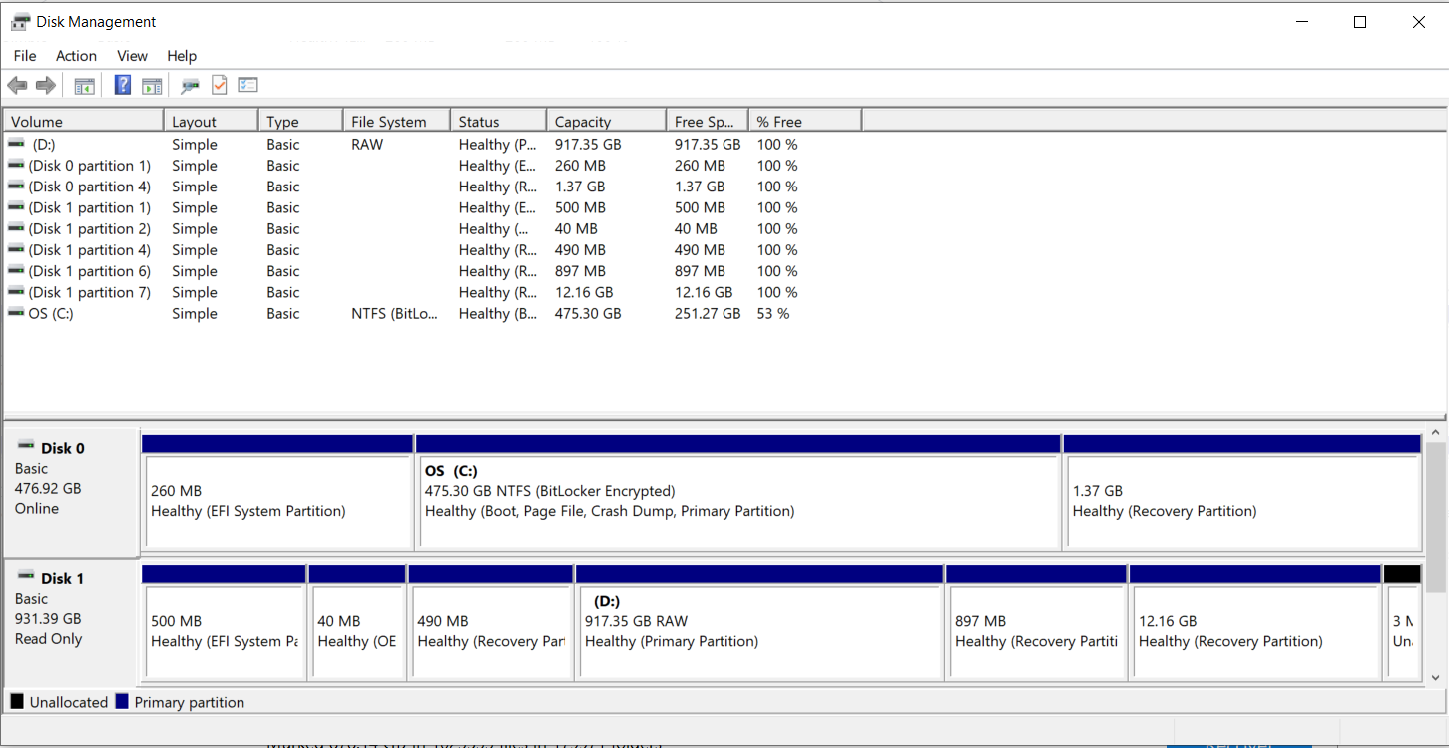Sort by Free Space column header
This screenshot has width=1449, height=748.
coord(707,121)
